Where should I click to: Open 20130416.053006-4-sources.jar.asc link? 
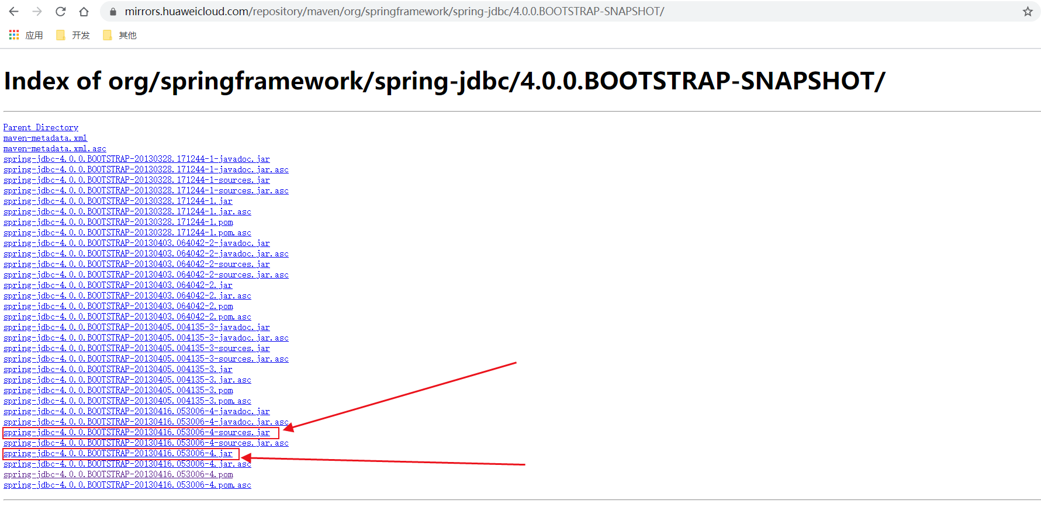pos(146,443)
